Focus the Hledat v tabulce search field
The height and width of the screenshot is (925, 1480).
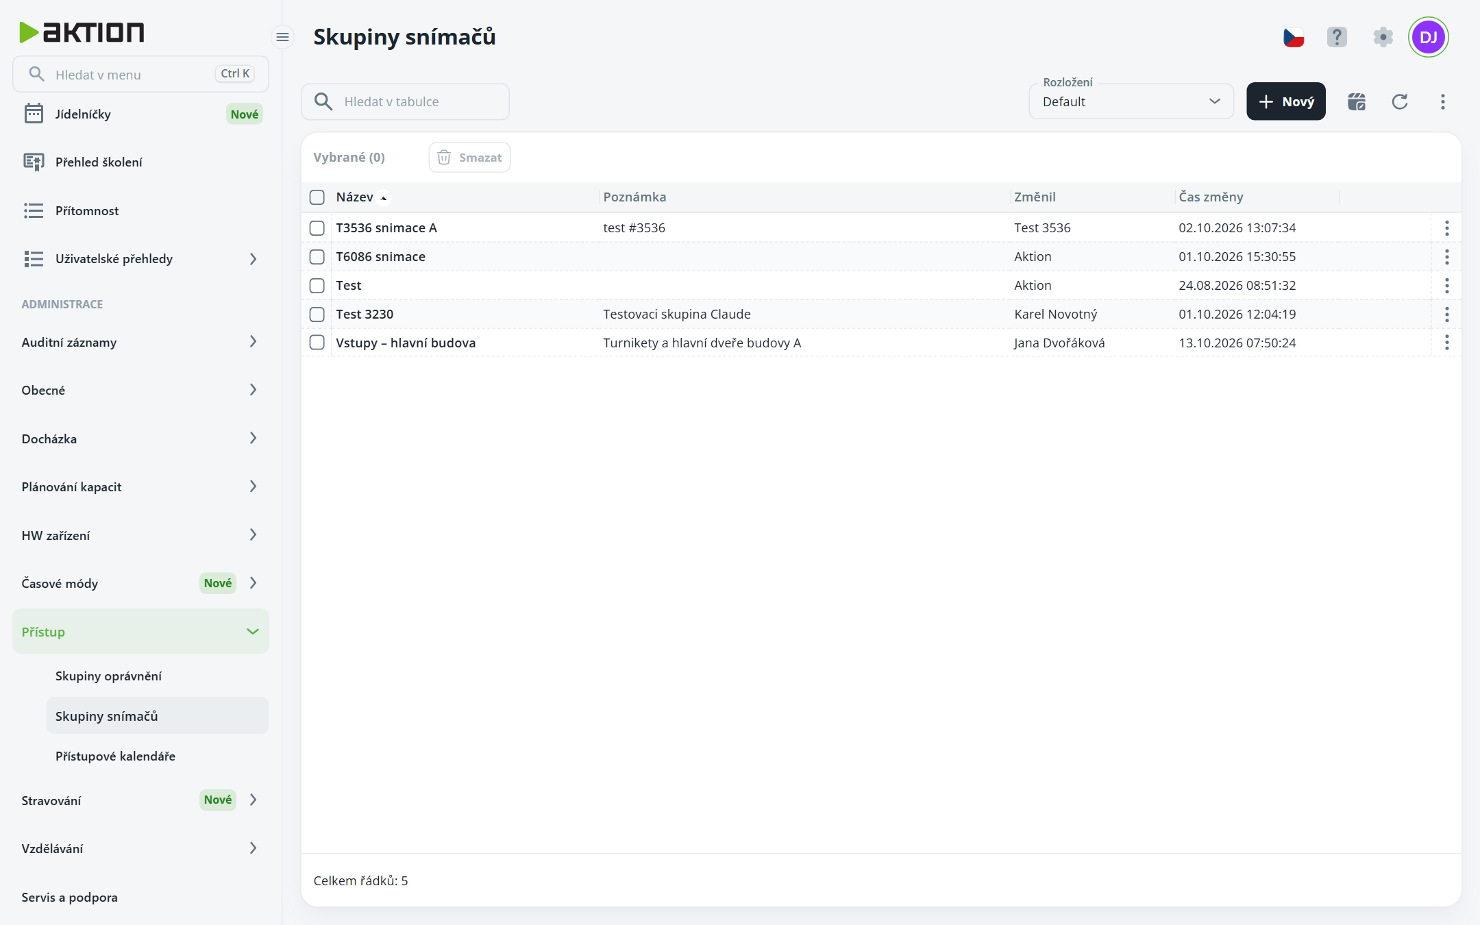405,102
